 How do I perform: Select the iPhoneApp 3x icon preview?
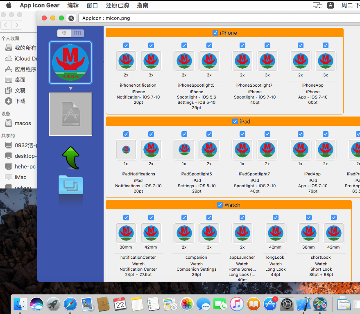326,61
